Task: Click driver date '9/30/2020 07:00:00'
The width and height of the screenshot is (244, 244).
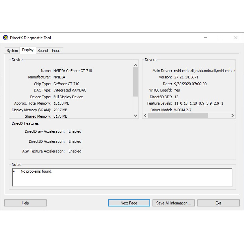Action: [190, 84]
